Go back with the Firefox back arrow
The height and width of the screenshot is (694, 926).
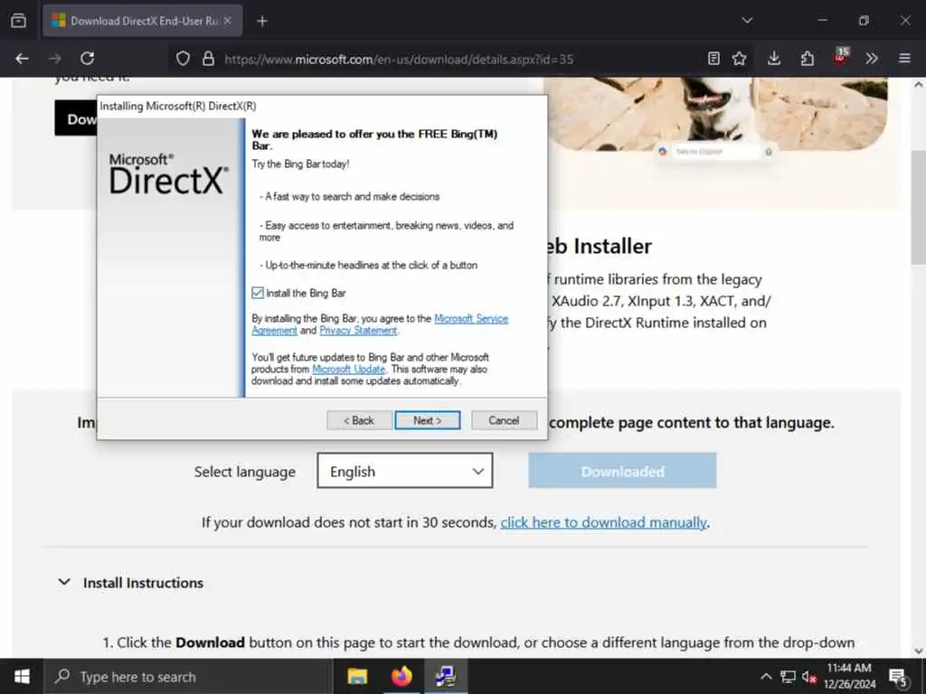(23, 59)
